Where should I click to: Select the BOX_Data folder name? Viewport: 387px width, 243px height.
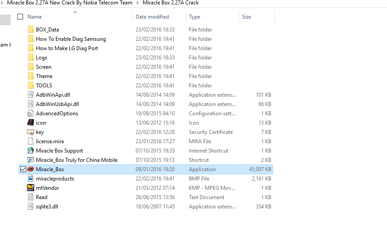click(47, 29)
